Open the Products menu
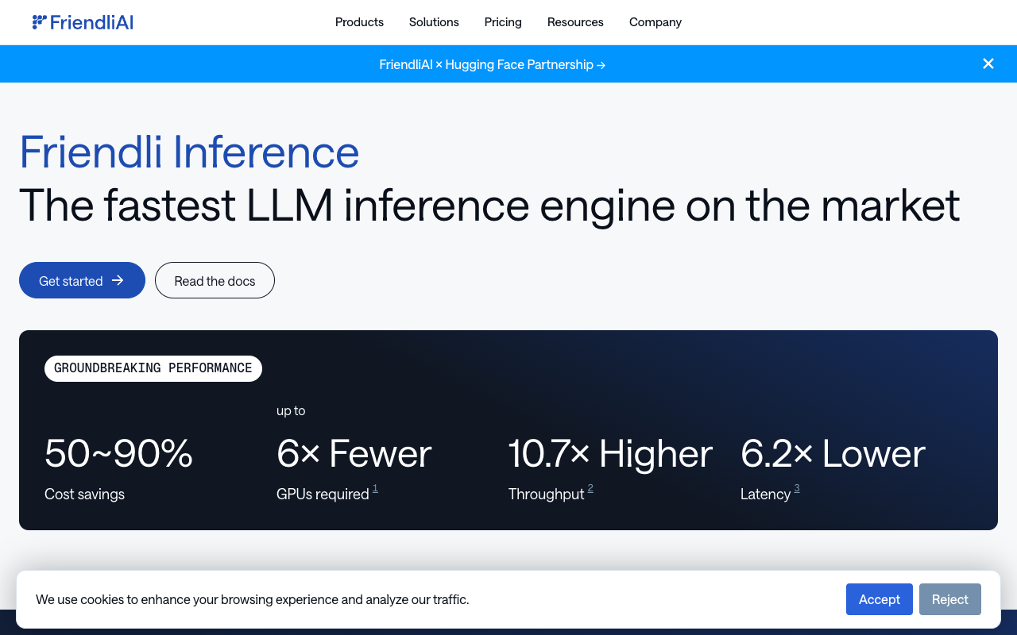The image size is (1017, 635). pyautogui.click(x=359, y=22)
